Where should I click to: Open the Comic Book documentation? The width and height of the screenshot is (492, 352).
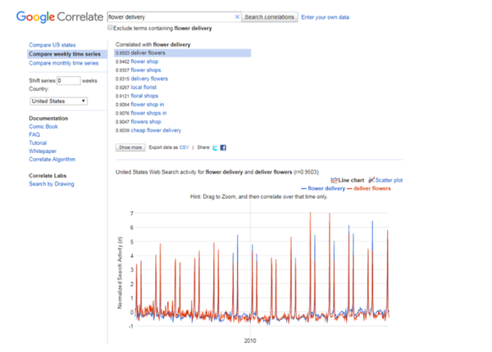point(43,127)
